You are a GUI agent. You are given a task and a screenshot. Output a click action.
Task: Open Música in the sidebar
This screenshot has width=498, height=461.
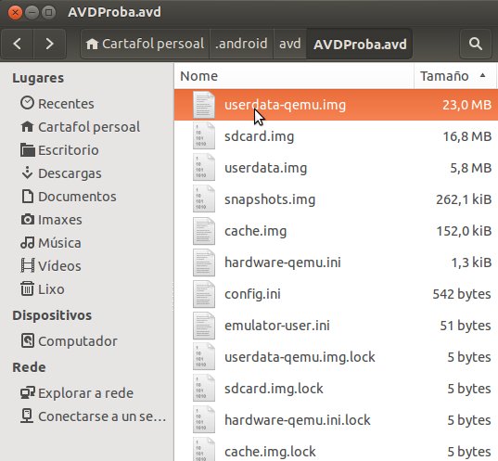point(59,243)
